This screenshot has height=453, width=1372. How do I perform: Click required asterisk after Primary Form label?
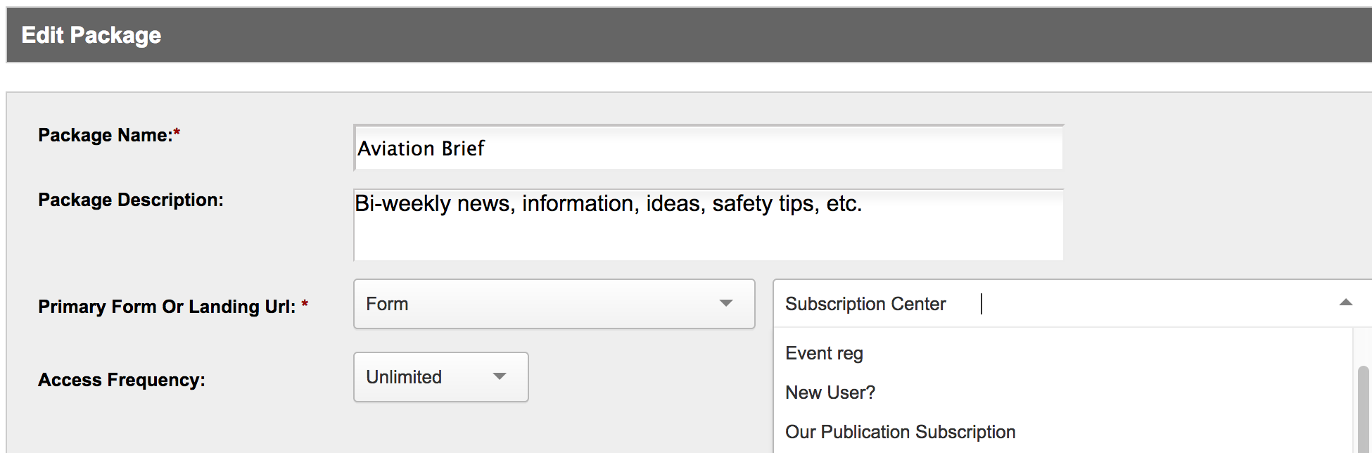[x=305, y=305]
